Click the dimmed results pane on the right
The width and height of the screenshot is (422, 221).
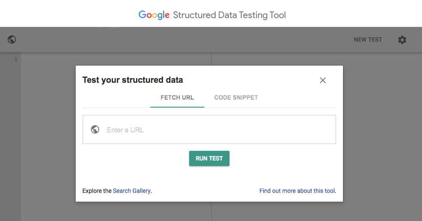tap(382, 134)
